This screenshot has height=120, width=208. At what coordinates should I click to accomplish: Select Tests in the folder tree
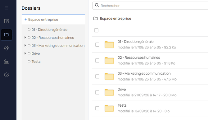pos(36,62)
